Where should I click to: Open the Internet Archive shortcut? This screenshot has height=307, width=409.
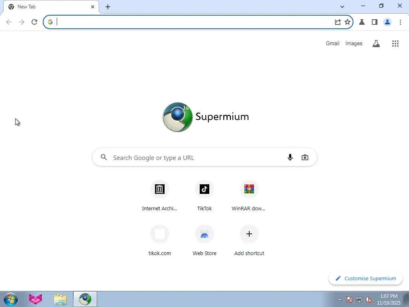pyautogui.click(x=160, y=196)
